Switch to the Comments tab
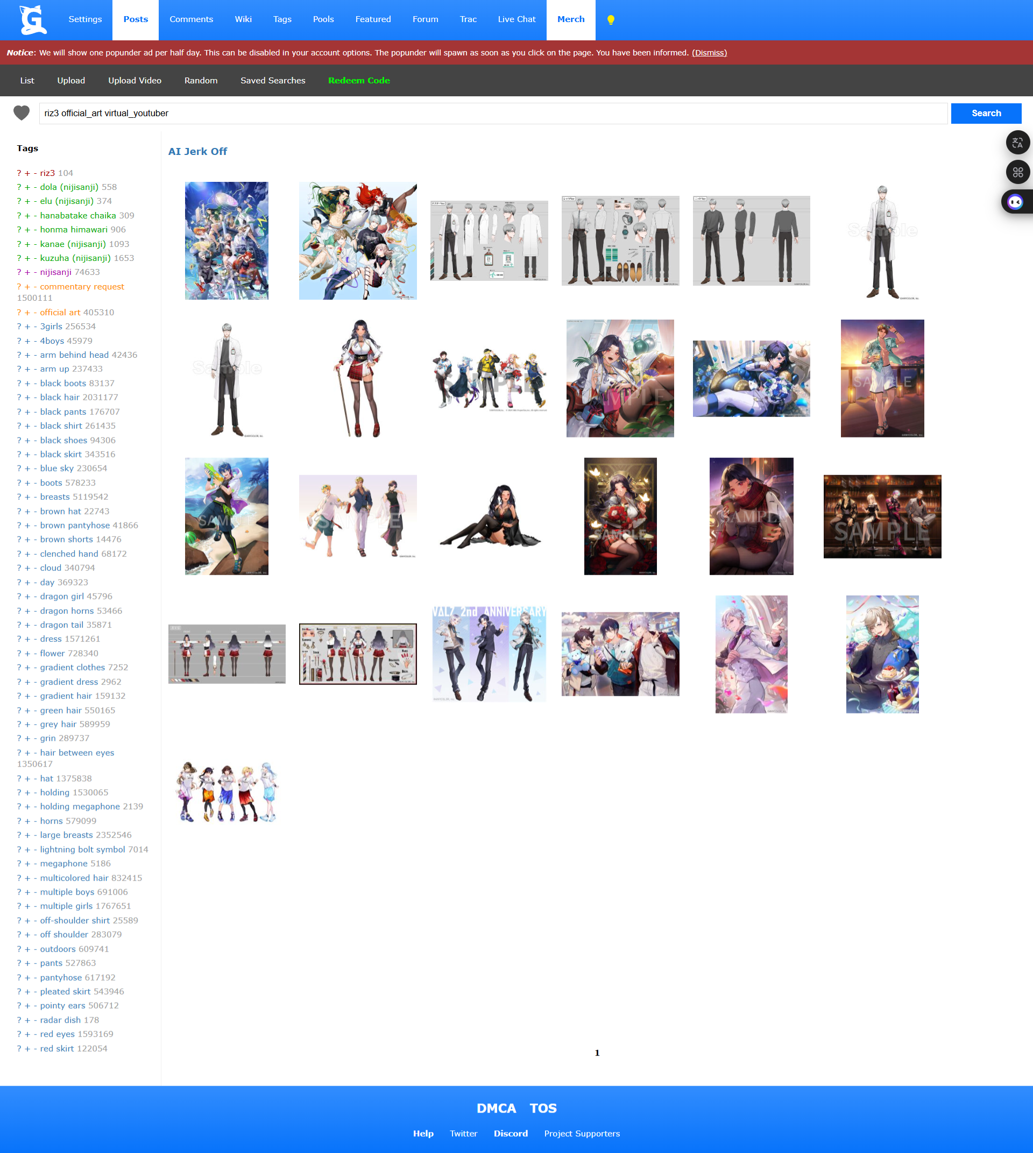Image resolution: width=1033 pixels, height=1153 pixels. pos(192,19)
